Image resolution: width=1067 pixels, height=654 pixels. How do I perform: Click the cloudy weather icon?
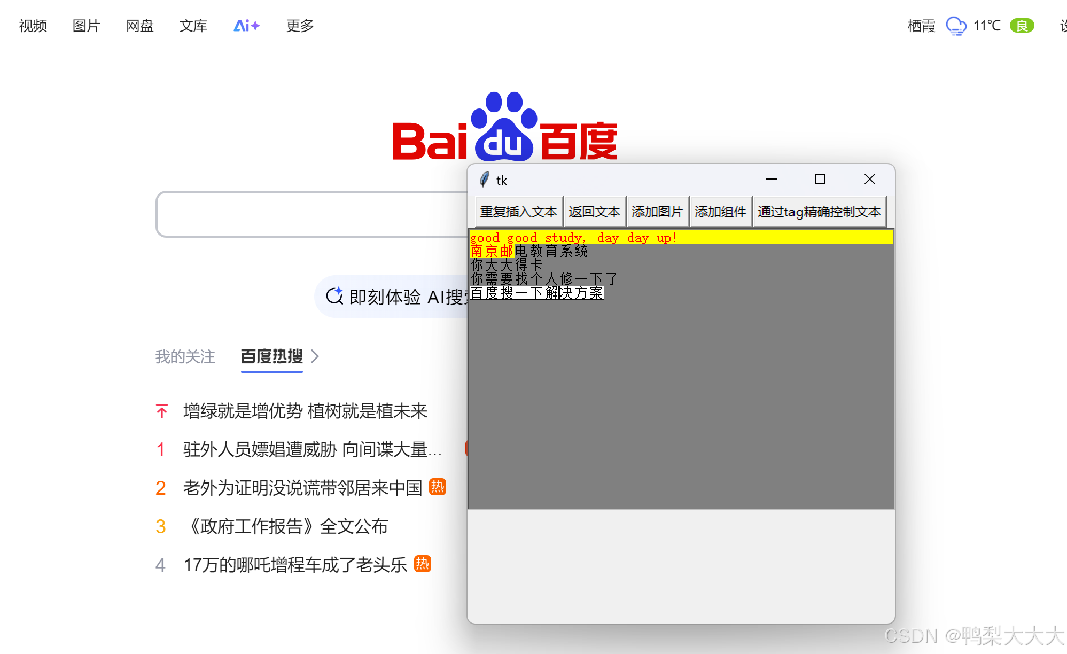tap(956, 26)
